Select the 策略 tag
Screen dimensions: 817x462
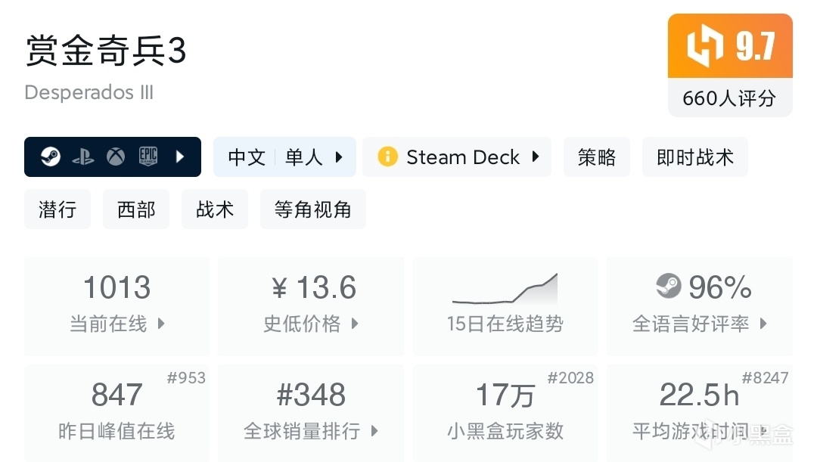tap(596, 157)
